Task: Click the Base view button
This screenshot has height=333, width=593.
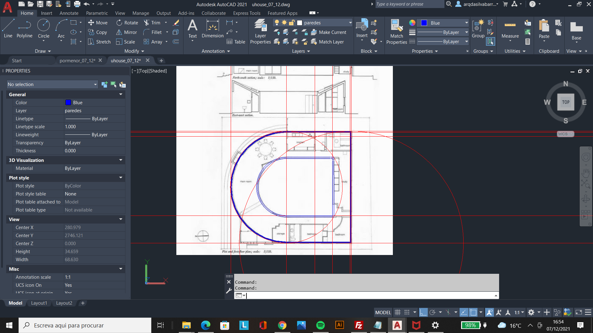Action: (x=576, y=30)
